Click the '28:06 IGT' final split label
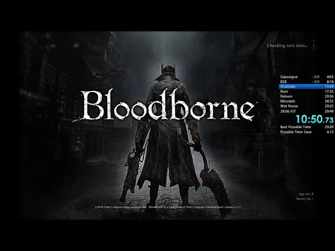Image resolution: width=335 pixels, height=251 pixels. tap(288, 111)
